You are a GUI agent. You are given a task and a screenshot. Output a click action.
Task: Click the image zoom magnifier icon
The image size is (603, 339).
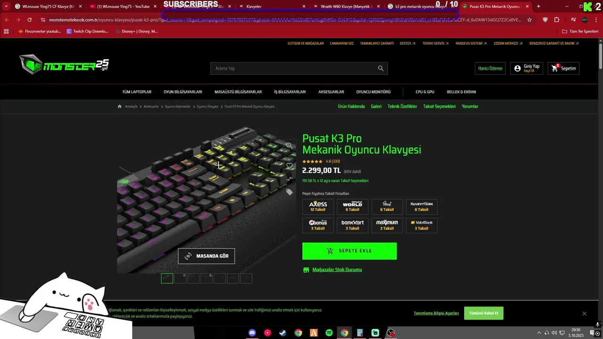(289, 145)
